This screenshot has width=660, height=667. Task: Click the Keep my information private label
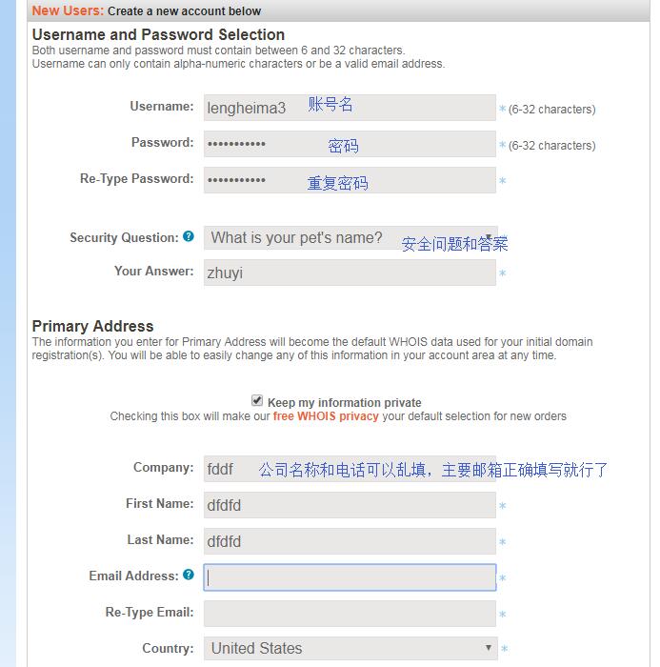tap(344, 402)
